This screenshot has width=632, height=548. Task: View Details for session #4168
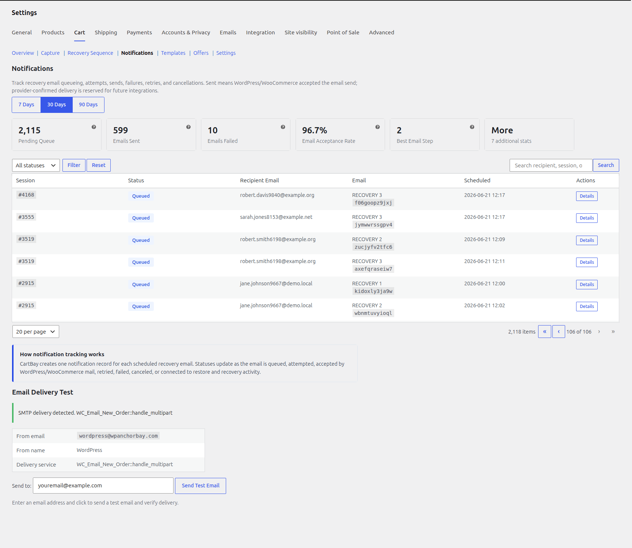point(587,196)
